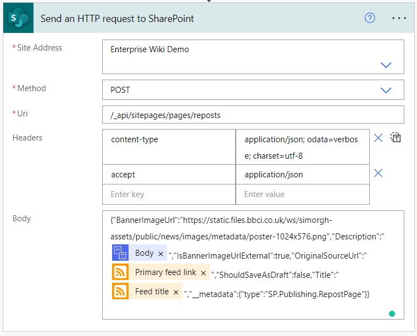Click the SharePoint connector icon
The width and height of the screenshot is (417, 336).
[x=18, y=18]
